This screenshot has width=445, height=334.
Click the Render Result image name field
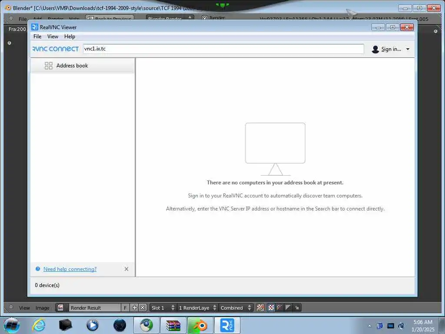pos(94,307)
